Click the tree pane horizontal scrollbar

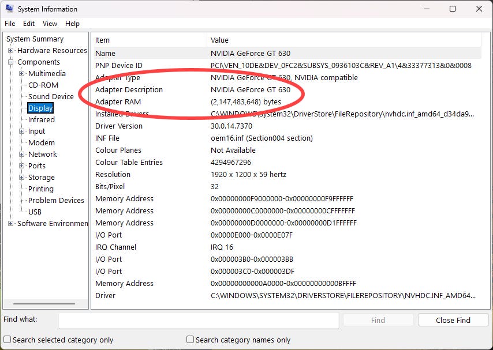coord(44,304)
